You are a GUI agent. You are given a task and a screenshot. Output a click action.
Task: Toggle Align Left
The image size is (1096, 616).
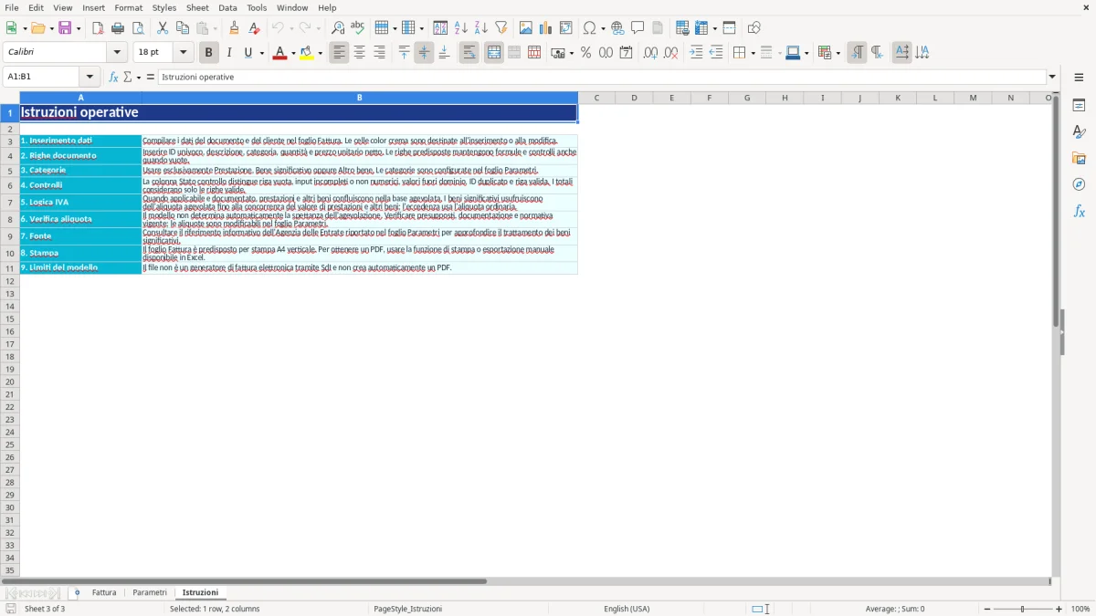[340, 53]
